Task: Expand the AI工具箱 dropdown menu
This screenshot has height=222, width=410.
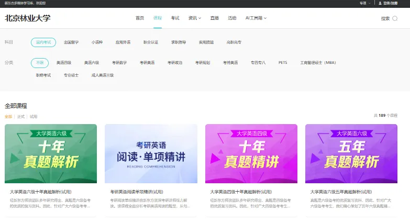Action: tap(256, 18)
